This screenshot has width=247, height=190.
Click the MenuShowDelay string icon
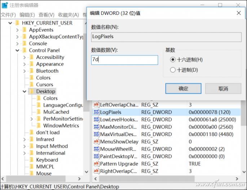coord(96,141)
